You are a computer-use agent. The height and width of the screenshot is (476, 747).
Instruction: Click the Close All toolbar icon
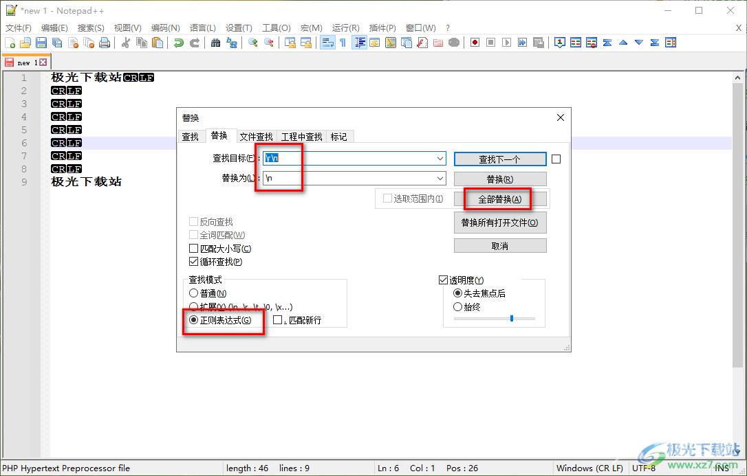89,43
